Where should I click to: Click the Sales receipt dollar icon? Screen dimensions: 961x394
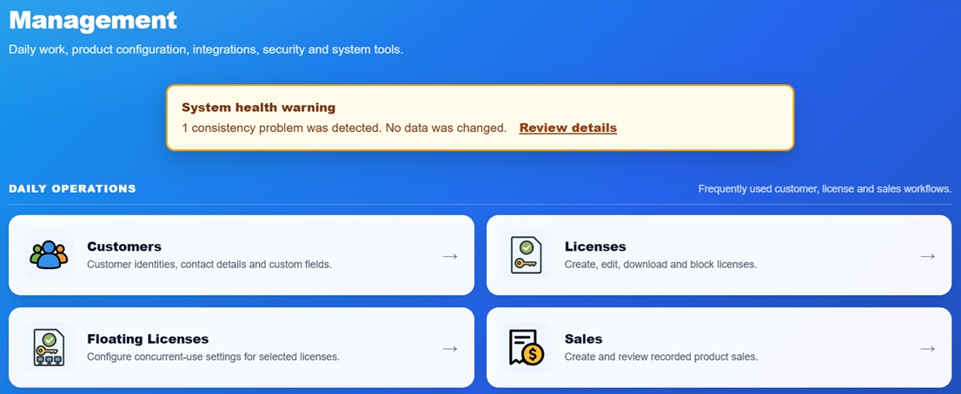click(526, 347)
